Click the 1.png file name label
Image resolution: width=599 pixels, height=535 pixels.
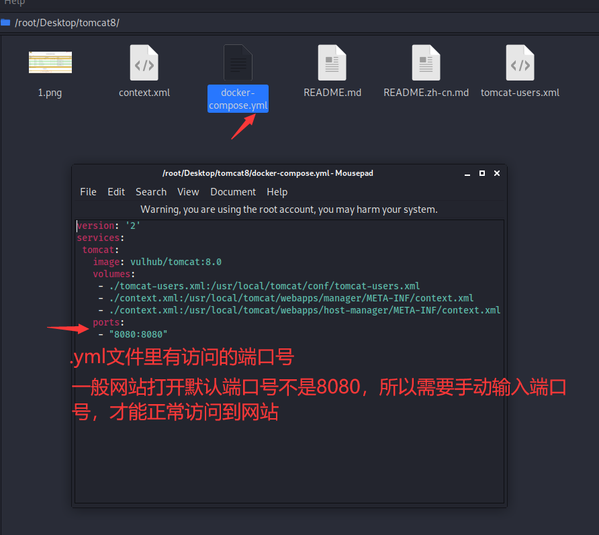[50, 93]
